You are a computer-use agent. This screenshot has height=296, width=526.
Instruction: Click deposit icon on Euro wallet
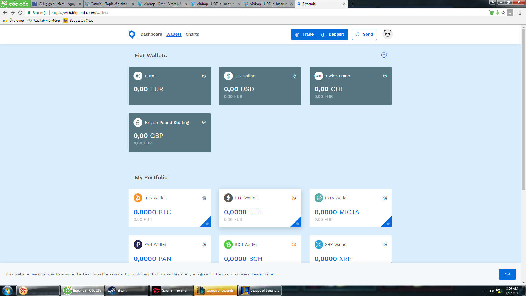coord(204,76)
